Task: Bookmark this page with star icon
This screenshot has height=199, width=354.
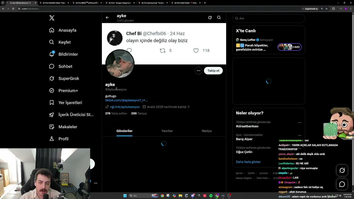Action: coord(327,9)
